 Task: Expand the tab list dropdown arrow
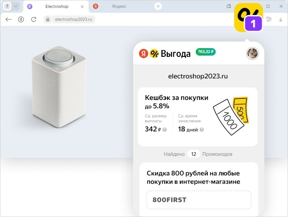(16, 7)
